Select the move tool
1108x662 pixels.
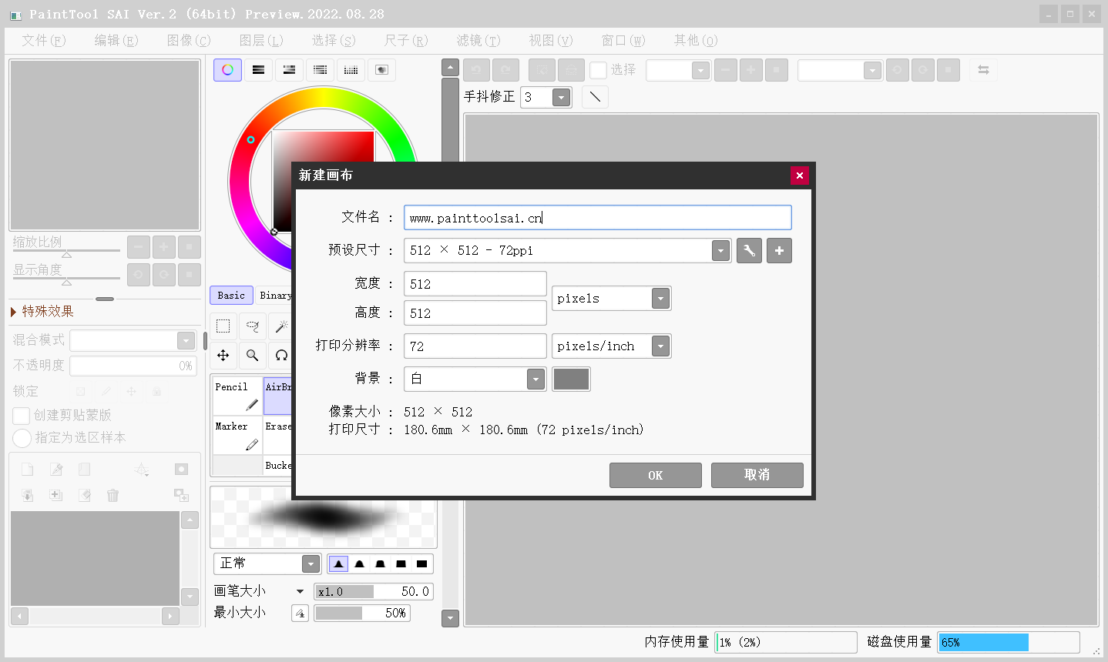point(223,356)
